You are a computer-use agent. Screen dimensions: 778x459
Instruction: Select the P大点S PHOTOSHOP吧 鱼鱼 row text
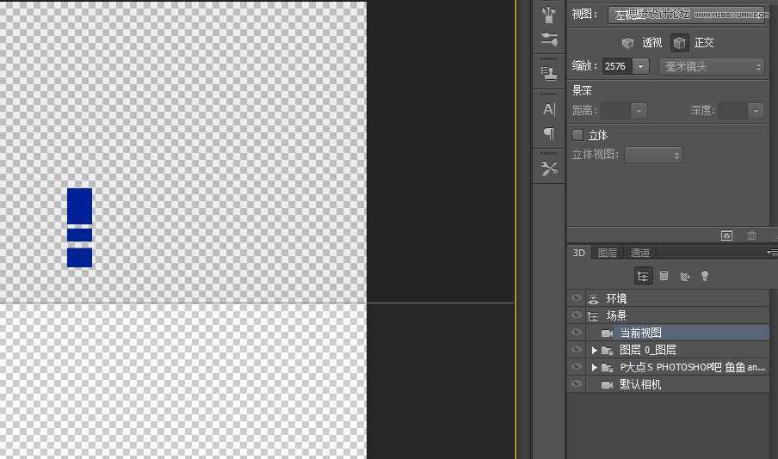(693, 367)
